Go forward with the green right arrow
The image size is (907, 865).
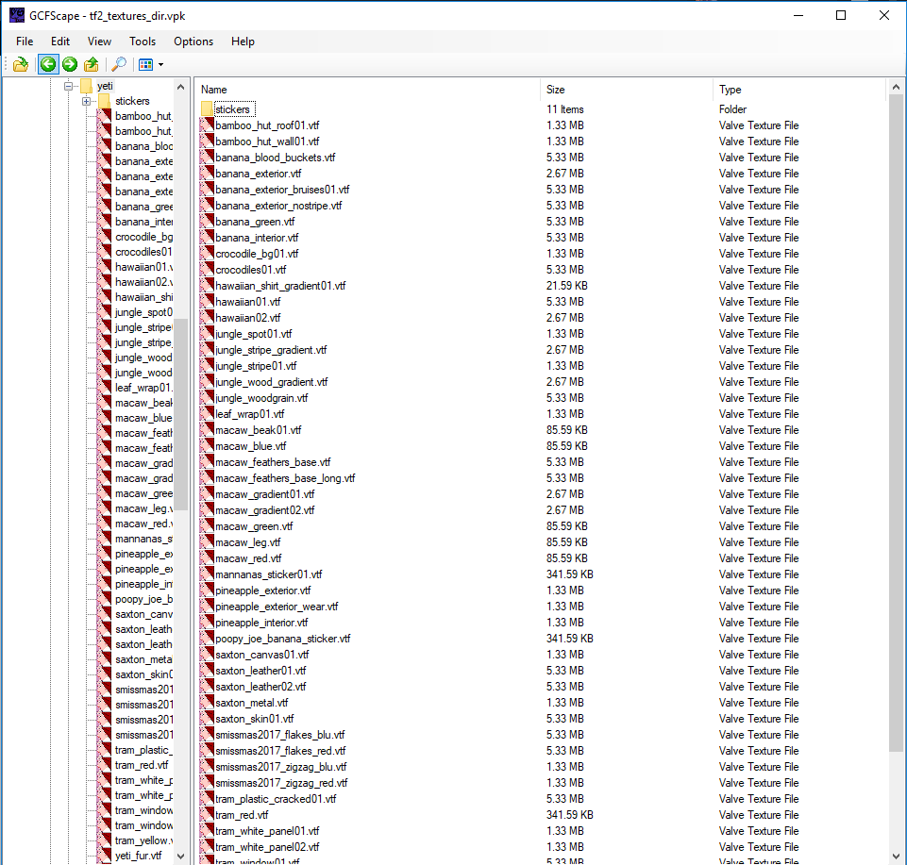[70, 64]
